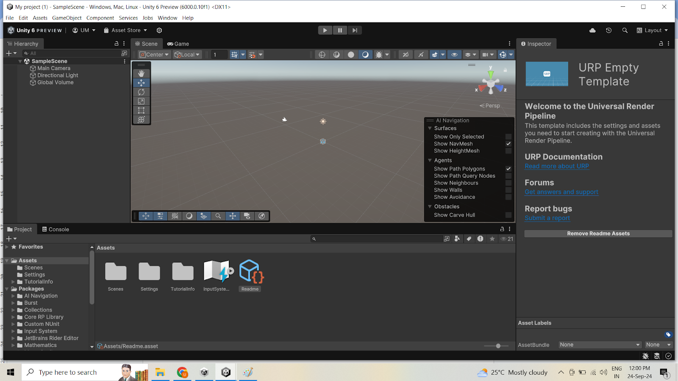Open Unity cloud services icon
Viewport: 678px width, 381px height.
click(592, 30)
